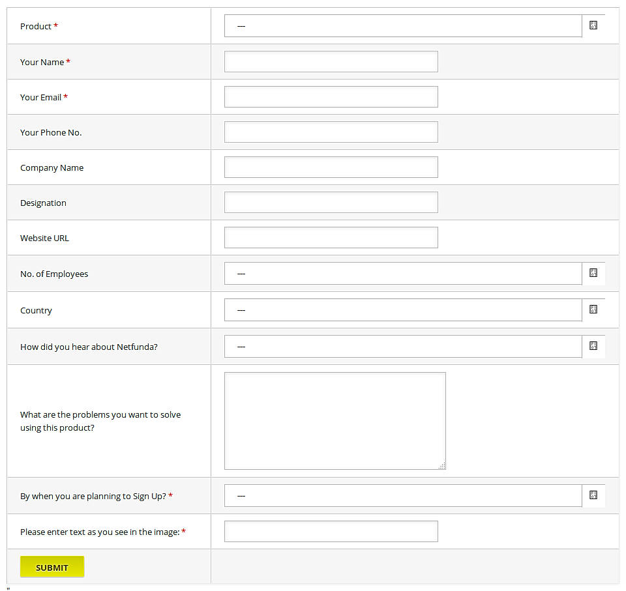
Task: Select the Company Name field
Action: coord(331,167)
